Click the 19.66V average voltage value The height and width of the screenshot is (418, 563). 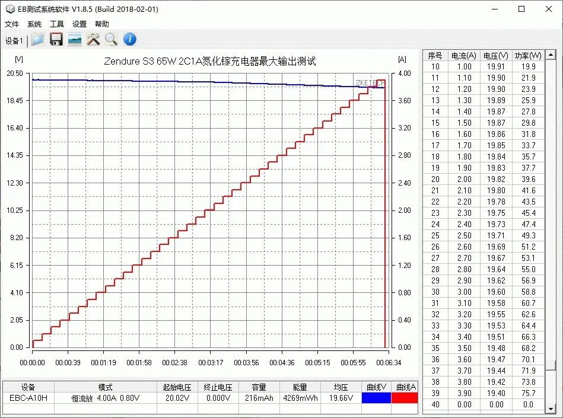pos(341,398)
